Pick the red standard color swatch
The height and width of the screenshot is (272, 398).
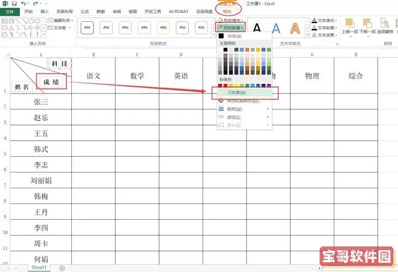[x=226, y=85]
